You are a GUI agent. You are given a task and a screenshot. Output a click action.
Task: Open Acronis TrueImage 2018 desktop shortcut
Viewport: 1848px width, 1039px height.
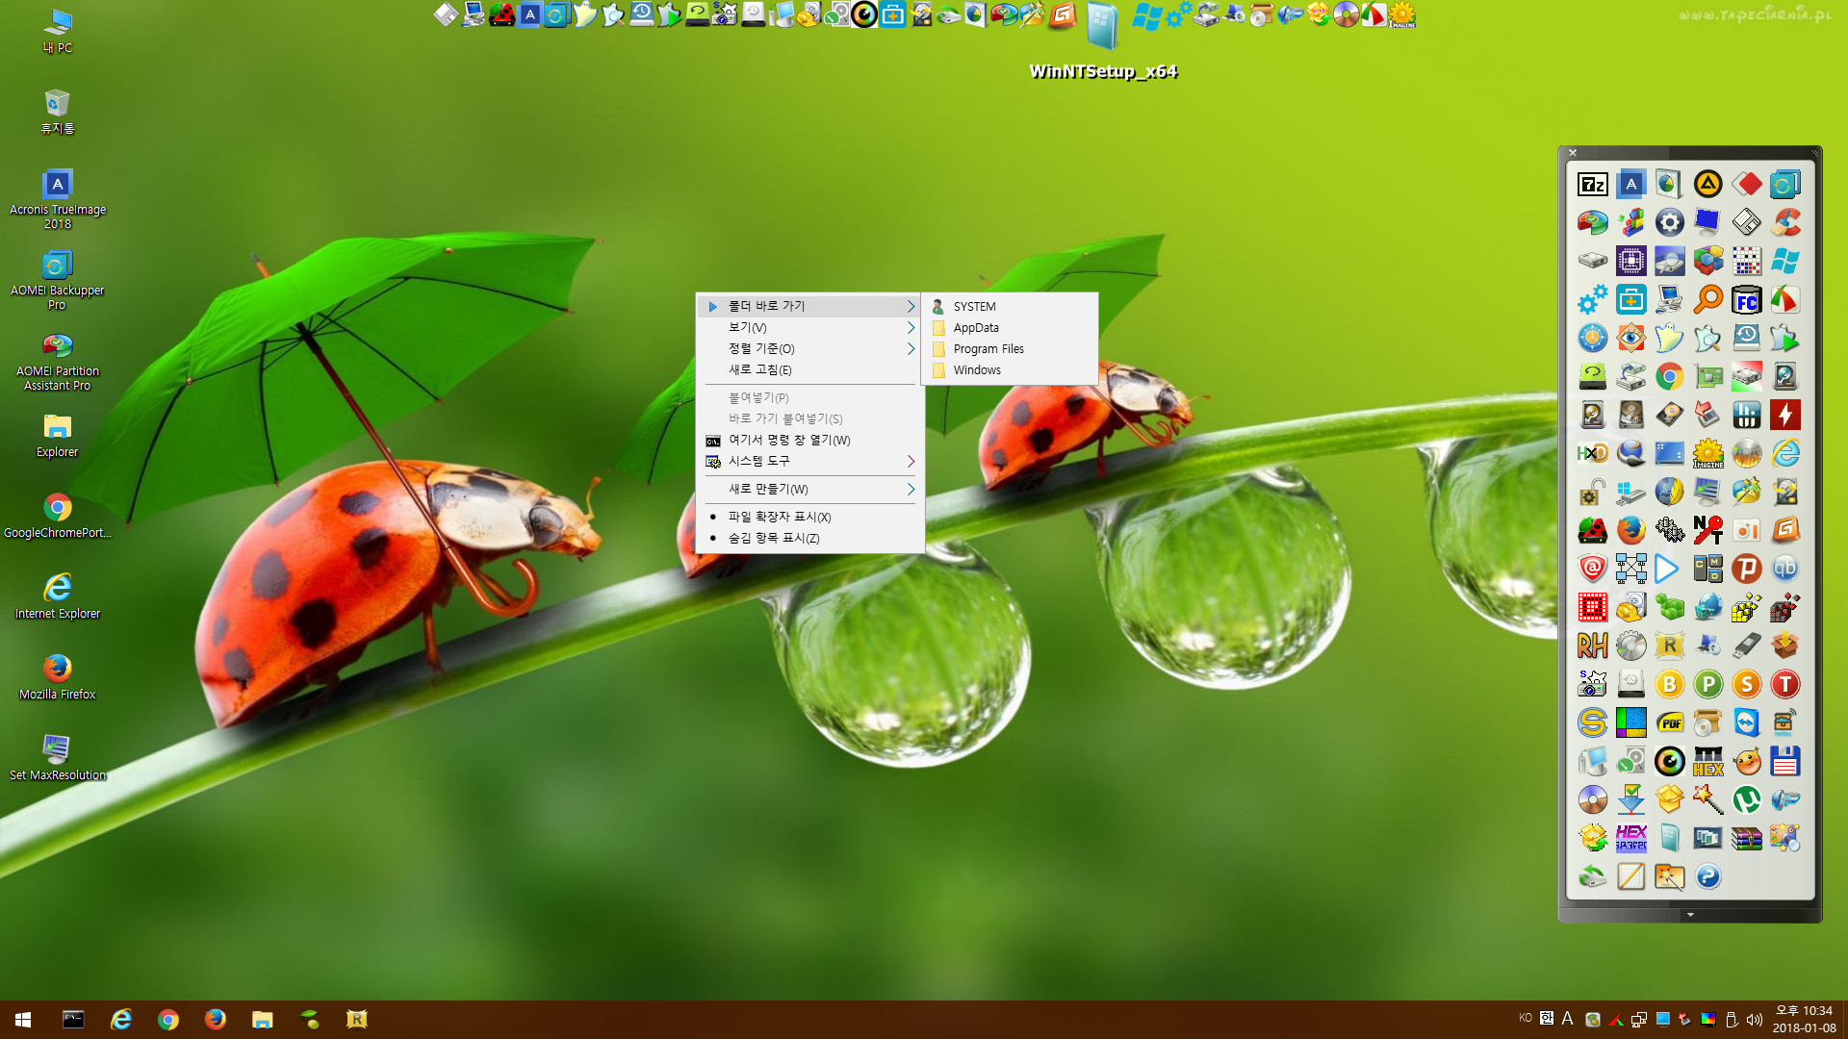pyautogui.click(x=58, y=199)
